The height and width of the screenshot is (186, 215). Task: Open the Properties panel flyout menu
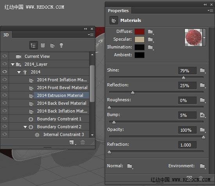coord(210,10)
